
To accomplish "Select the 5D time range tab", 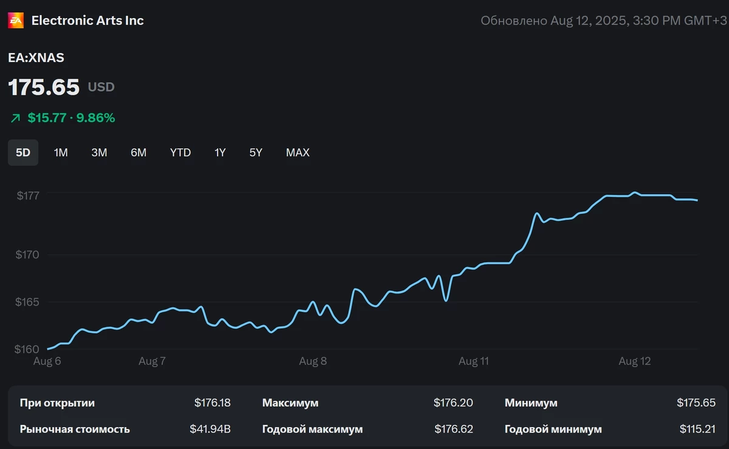I will (x=23, y=153).
